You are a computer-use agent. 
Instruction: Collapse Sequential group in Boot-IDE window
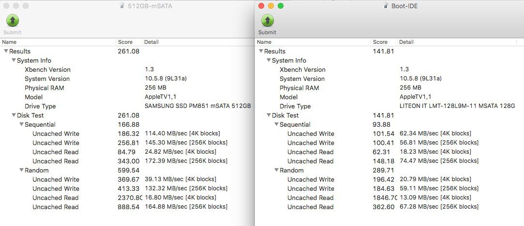click(x=276, y=124)
